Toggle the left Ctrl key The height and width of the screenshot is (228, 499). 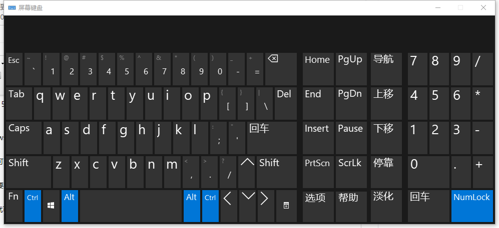click(x=33, y=206)
